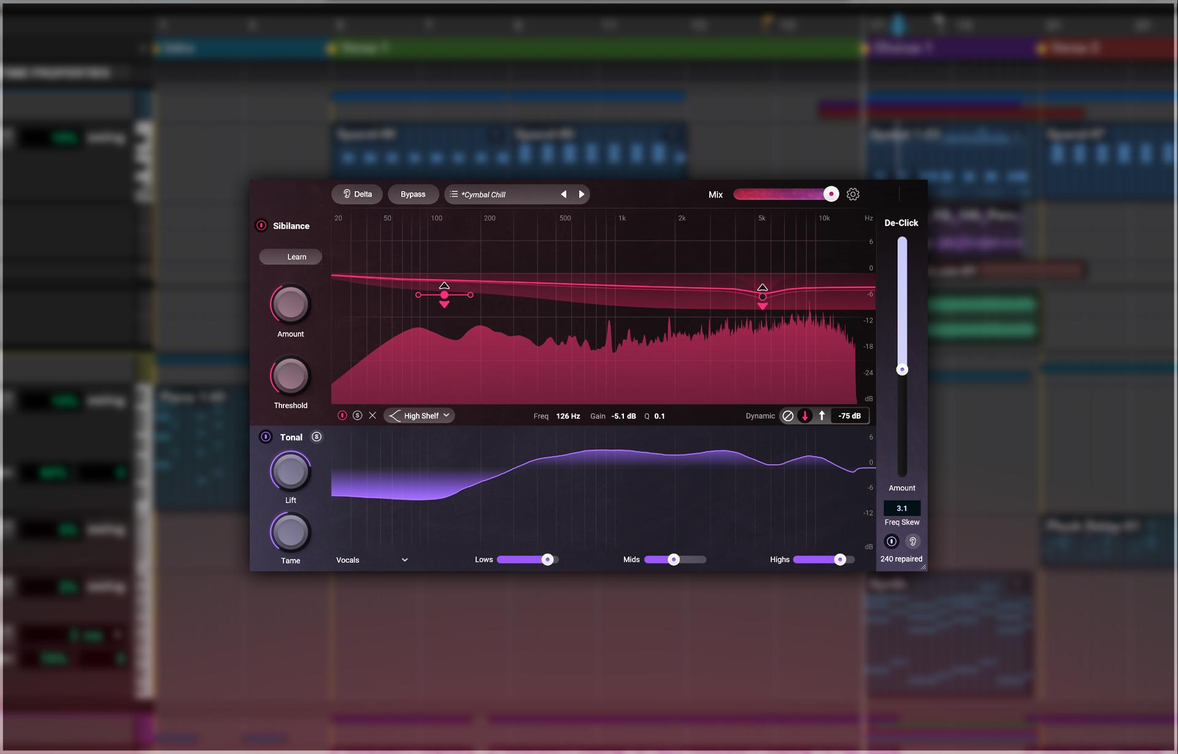Select the EQ band node near 5k
The height and width of the screenshot is (754, 1178).
pyautogui.click(x=763, y=297)
